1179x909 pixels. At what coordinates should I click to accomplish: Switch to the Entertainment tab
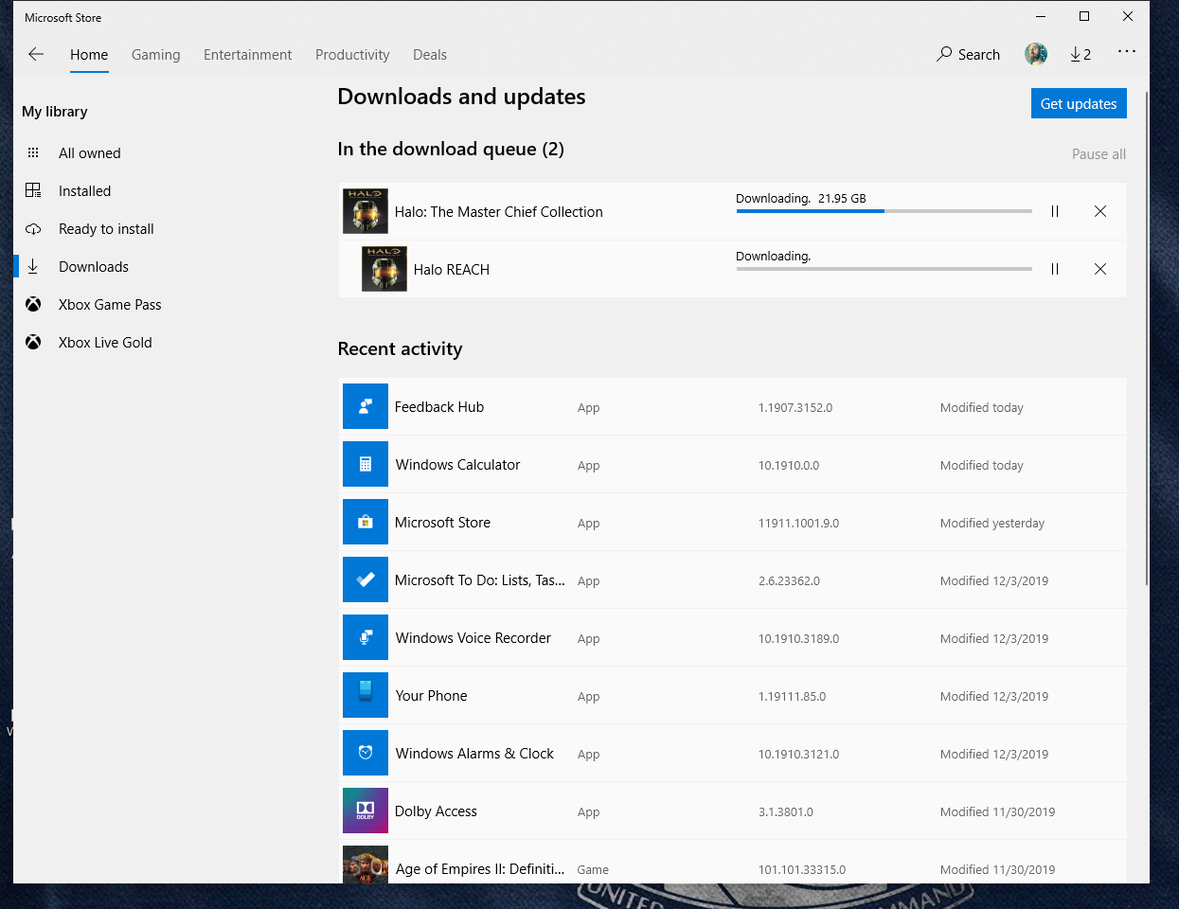point(248,55)
